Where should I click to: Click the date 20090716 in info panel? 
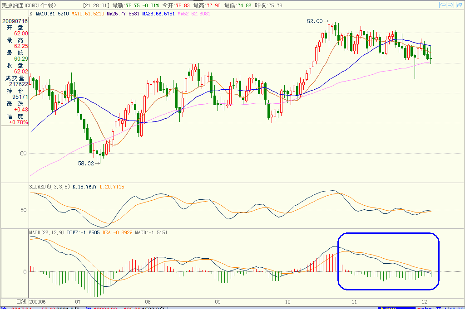click(15, 21)
